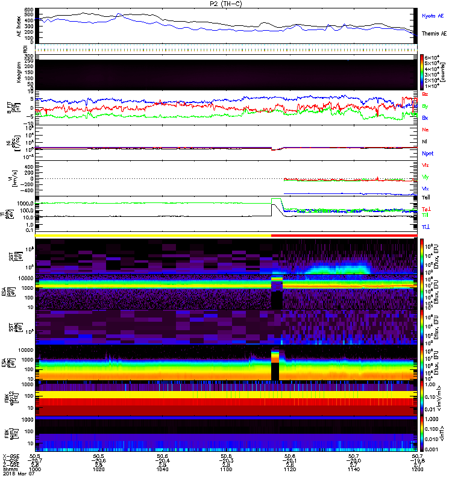Click the FBK electric field mV/m color bar
This screenshot has width=452, height=482.
click(422, 398)
